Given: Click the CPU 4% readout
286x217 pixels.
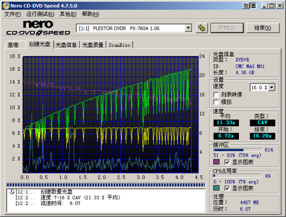Looking at the screenshot, I should click(x=268, y=176).
